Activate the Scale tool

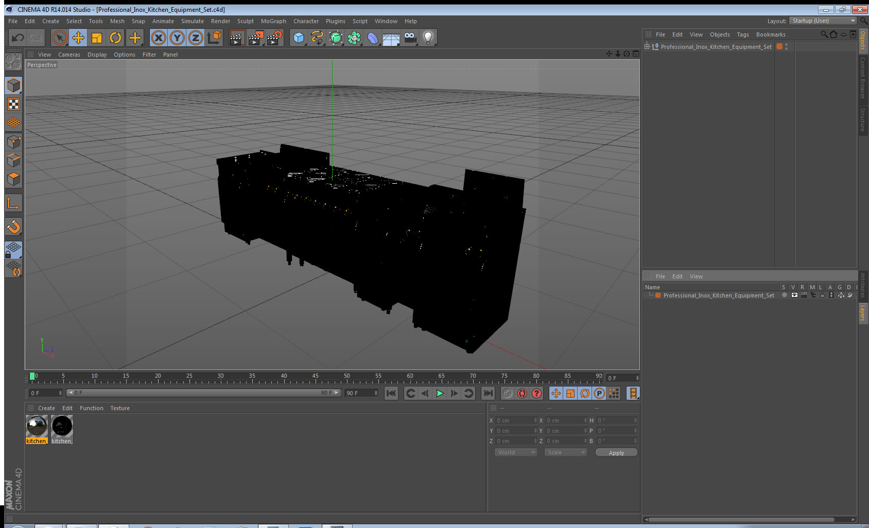(97, 38)
